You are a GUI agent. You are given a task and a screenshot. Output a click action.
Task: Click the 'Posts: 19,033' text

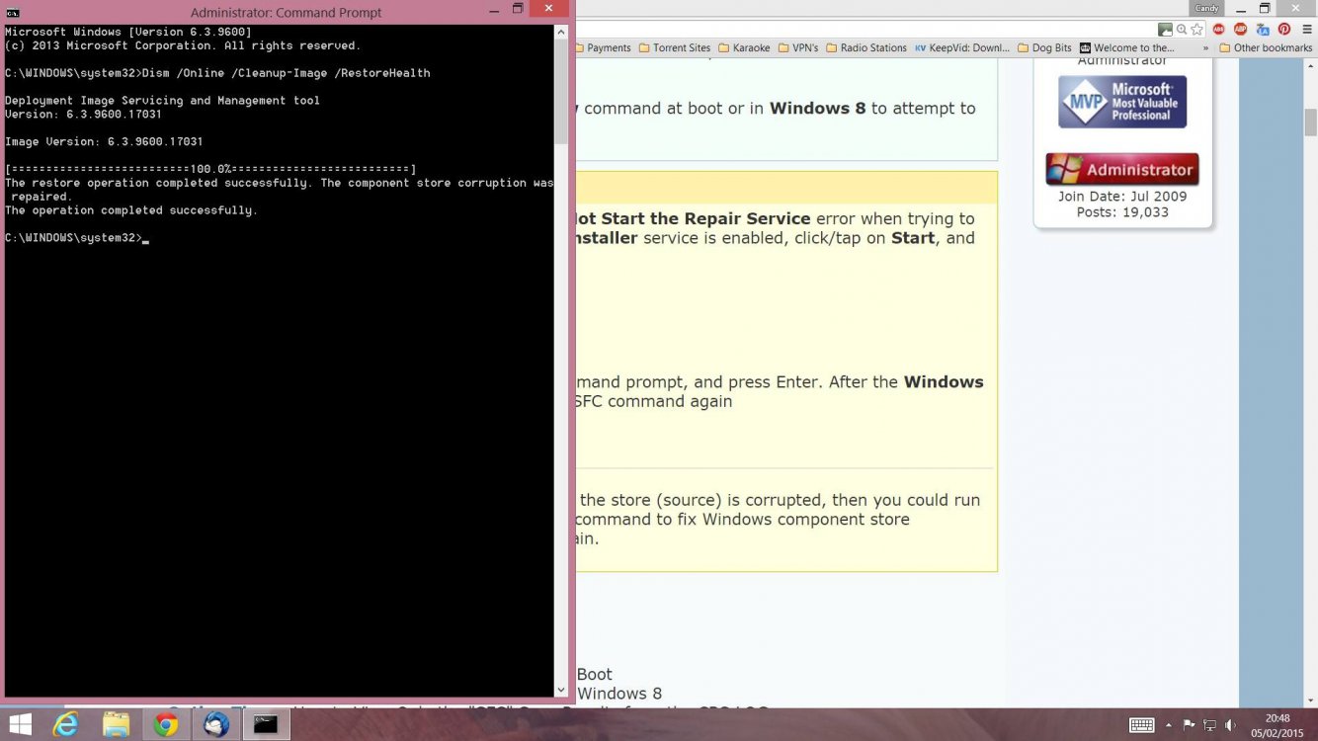click(x=1122, y=212)
